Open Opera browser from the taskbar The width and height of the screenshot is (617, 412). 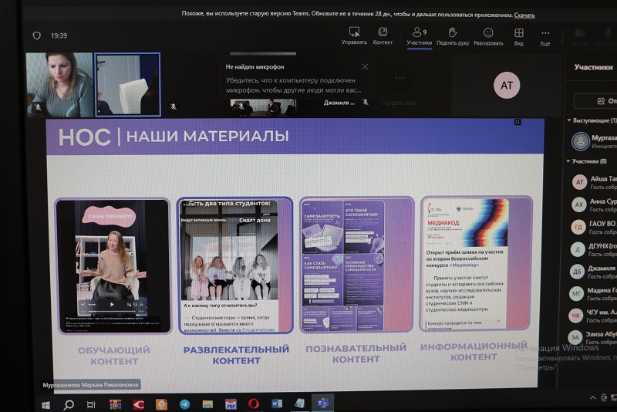coord(254,404)
